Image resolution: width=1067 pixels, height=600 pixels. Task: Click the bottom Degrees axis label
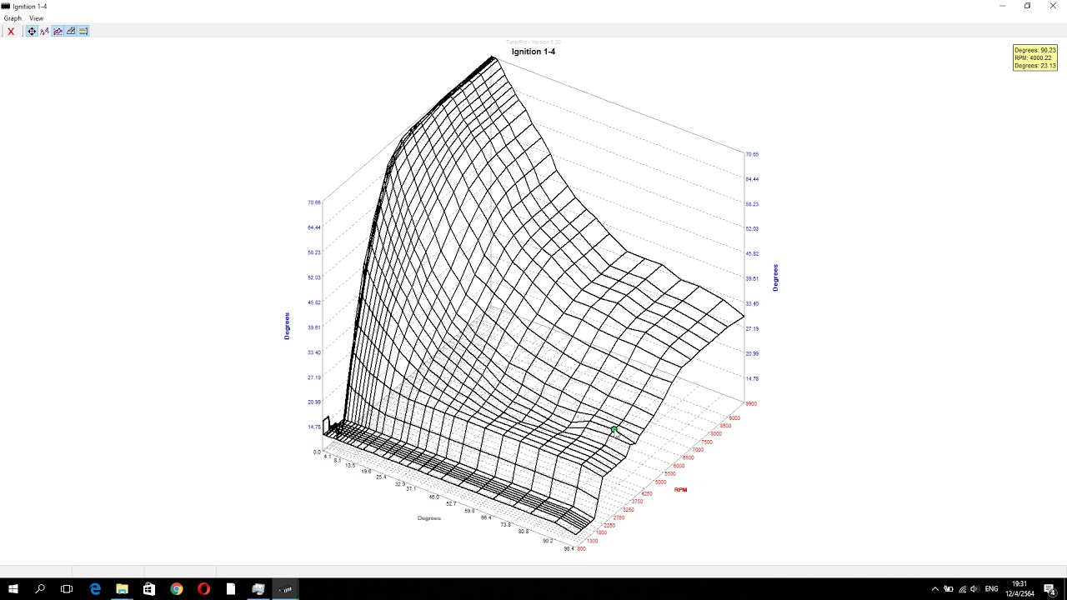(429, 518)
